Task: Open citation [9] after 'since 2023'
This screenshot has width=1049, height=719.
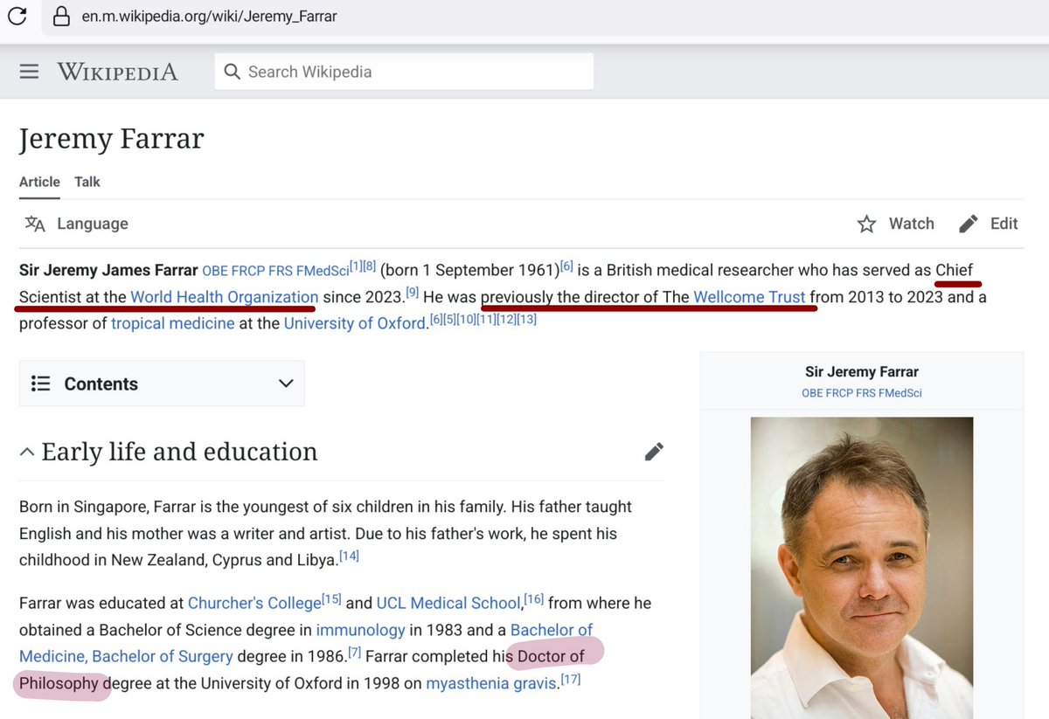Action: tap(413, 292)
